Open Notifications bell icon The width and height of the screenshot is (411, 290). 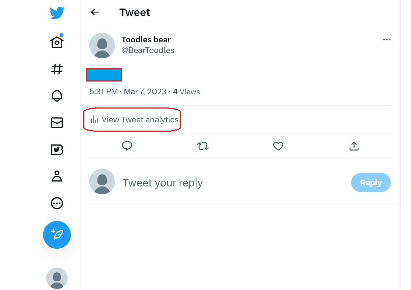57,96
